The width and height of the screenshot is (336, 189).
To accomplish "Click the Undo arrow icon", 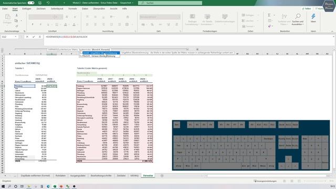I will (x=48, y=3).
